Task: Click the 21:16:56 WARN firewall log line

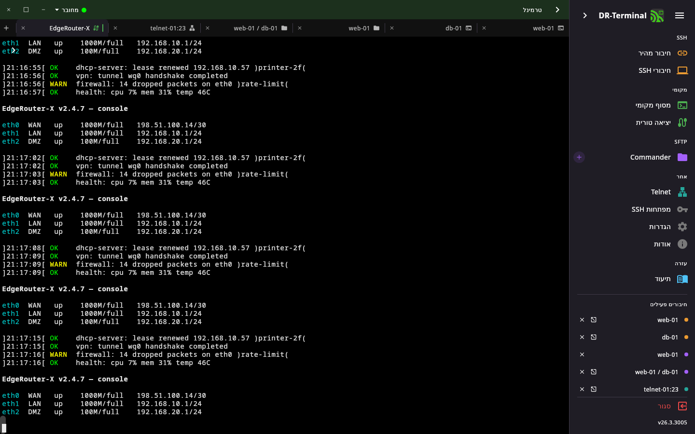Action: click(x=145, y=84)
